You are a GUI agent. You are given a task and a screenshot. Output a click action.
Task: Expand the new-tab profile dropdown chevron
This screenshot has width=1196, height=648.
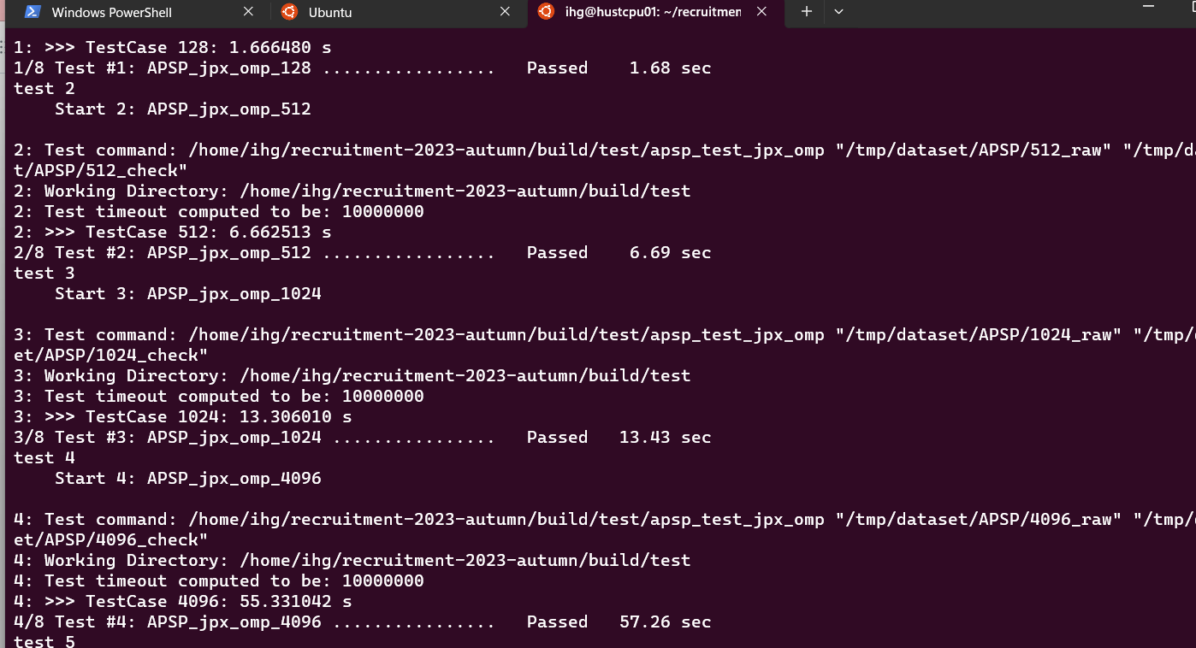click(838, 12)
